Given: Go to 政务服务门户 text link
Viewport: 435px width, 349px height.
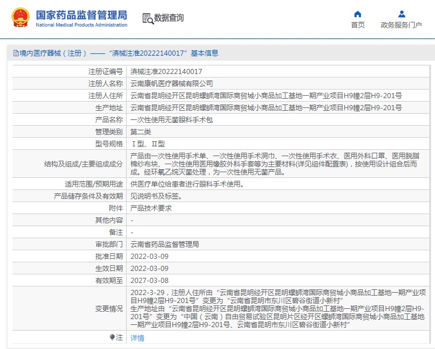Looking at the screenshot, I should [401, 25].
